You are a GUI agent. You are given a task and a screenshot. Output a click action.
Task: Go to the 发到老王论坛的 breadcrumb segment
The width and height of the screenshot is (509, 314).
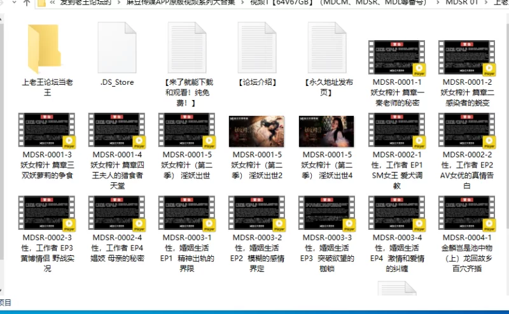[x=86, y=3]
